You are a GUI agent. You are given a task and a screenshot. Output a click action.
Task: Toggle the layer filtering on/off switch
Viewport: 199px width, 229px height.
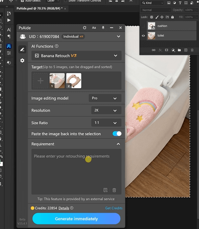[197, 3]
